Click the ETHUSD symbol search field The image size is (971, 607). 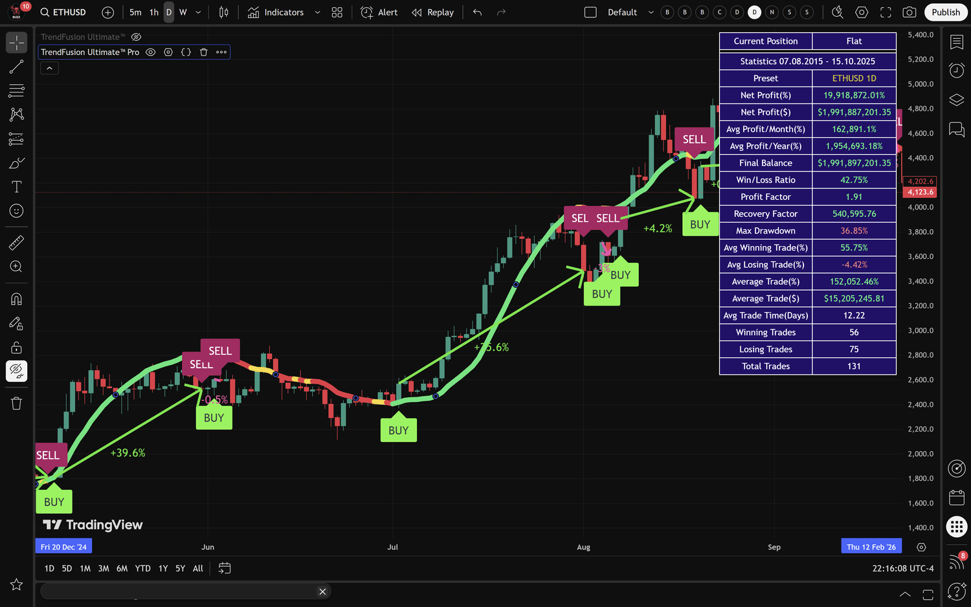point(63,12)
